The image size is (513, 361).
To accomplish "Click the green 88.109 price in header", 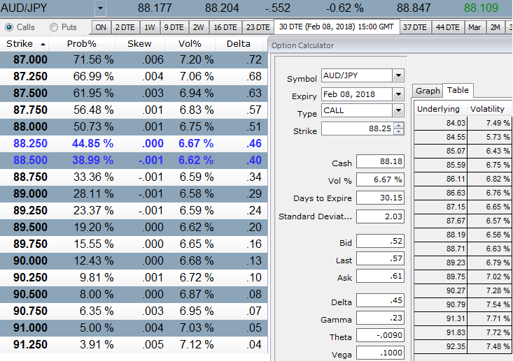I will 481,8.
